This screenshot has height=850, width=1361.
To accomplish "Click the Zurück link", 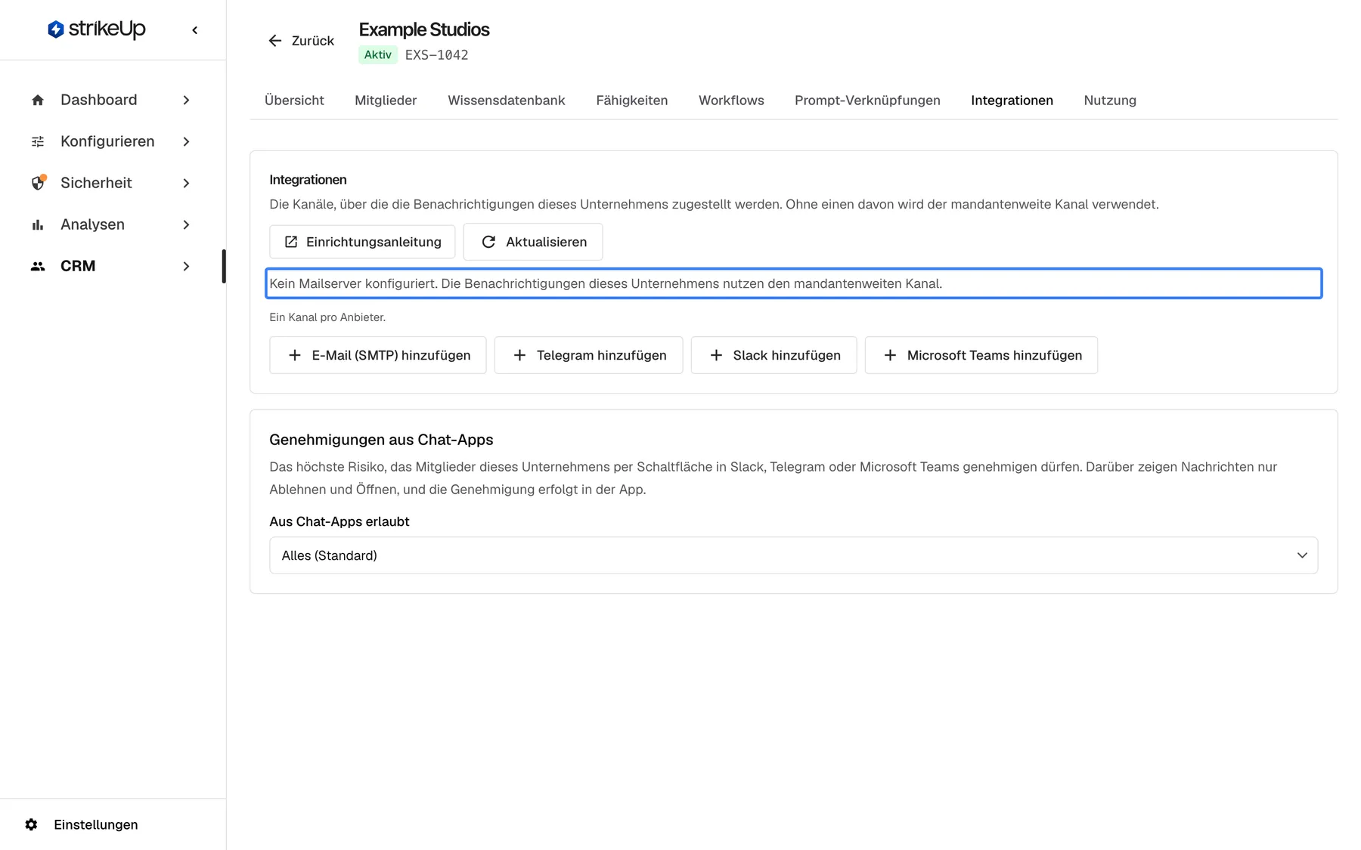I will click(x=301, y=41).
